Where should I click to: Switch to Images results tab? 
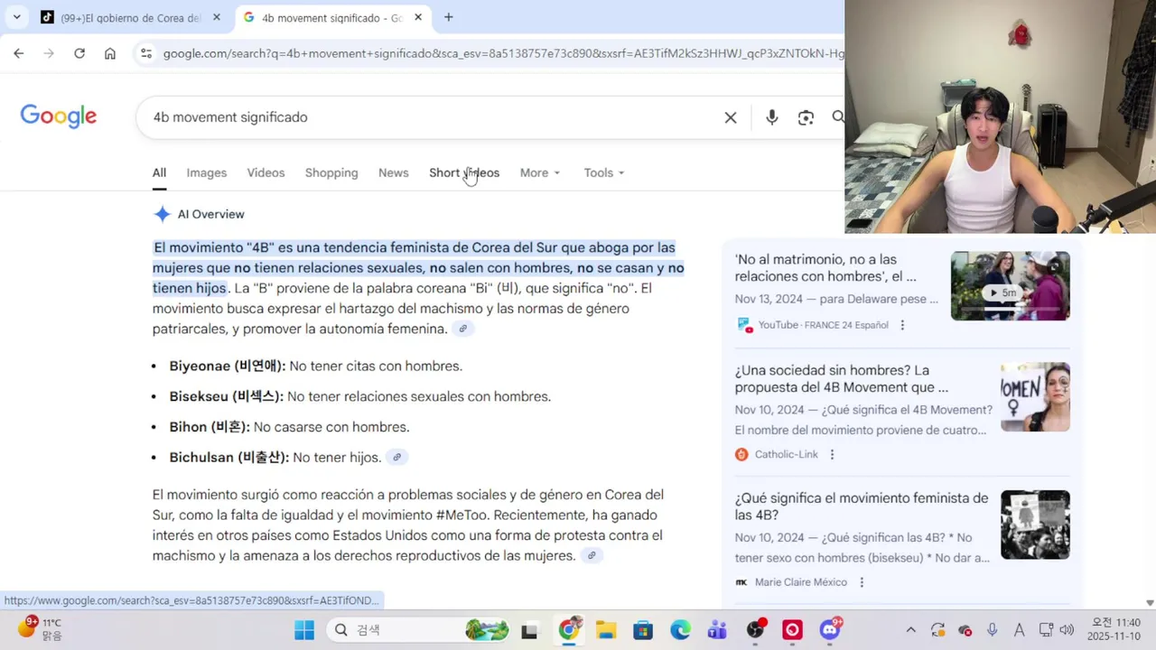207,172
